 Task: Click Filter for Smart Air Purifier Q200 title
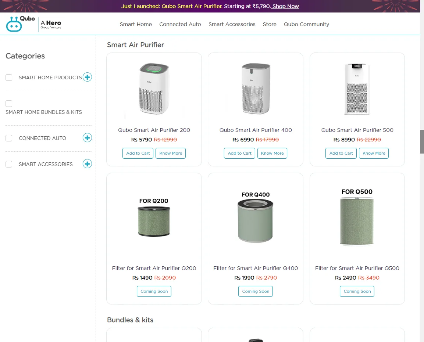pyautogui.click(x=154, y=268)
